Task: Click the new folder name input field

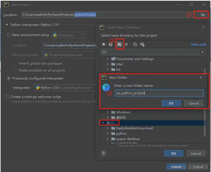Action: point(159,93)
